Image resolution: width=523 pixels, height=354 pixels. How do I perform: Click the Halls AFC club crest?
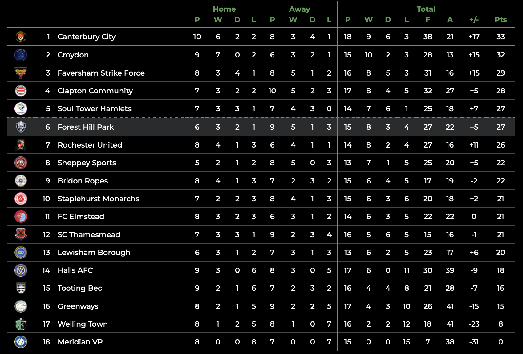21,270
